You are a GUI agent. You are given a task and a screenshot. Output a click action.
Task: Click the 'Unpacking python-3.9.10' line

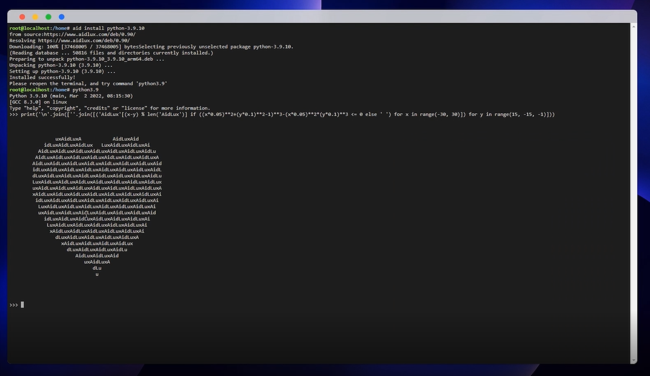pos(61,65)
